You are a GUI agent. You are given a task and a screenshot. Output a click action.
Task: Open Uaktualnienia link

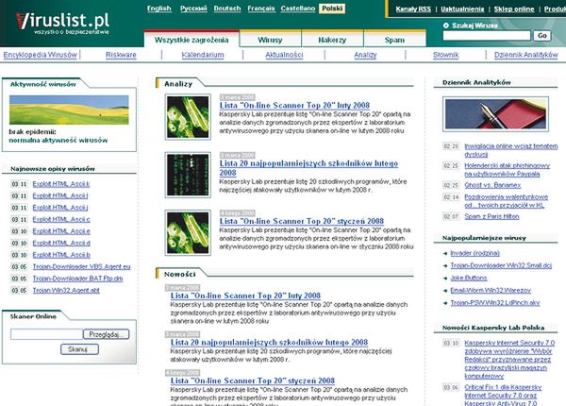coord(462,9)
